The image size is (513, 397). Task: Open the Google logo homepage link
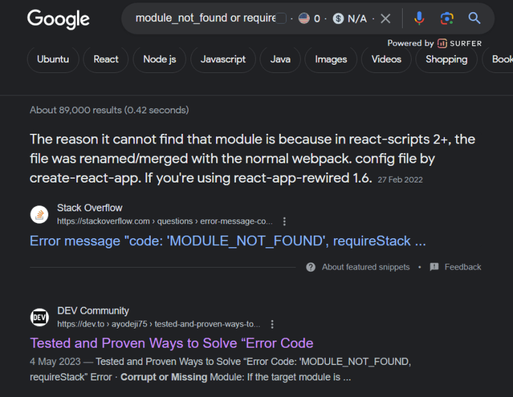tap(58, 19)
